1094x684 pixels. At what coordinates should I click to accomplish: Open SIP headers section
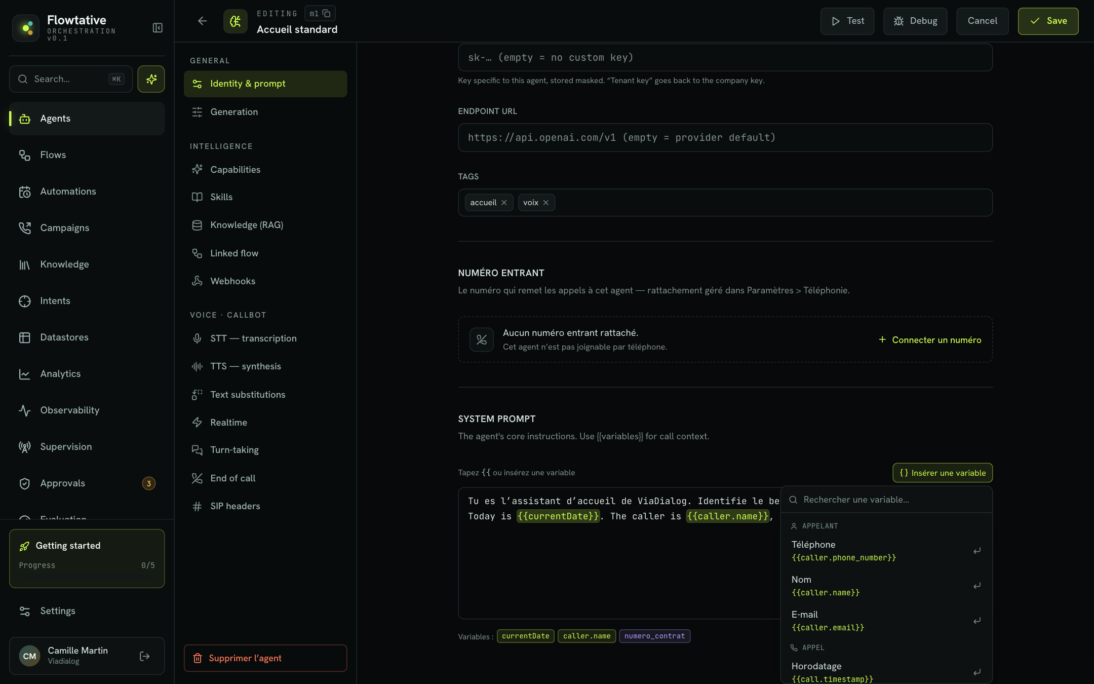click(x=265, y=506)
